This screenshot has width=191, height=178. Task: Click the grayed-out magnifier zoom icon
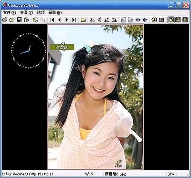click(x=42, y=20)
